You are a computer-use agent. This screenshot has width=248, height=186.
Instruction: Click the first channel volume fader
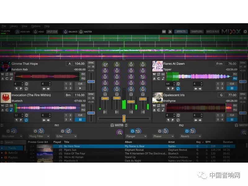click(x=105, y=99)
